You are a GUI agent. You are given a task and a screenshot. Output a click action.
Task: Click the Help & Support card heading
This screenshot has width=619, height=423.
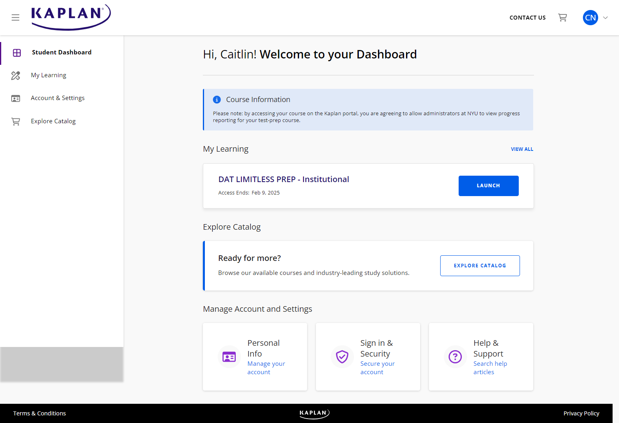coord(488,349)
